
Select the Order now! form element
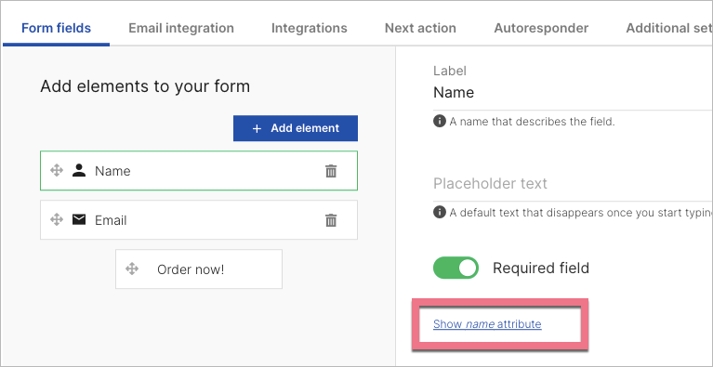pos(199,269)
